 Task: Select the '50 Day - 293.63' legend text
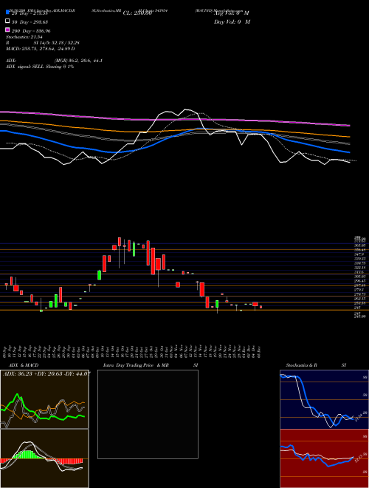30,21
